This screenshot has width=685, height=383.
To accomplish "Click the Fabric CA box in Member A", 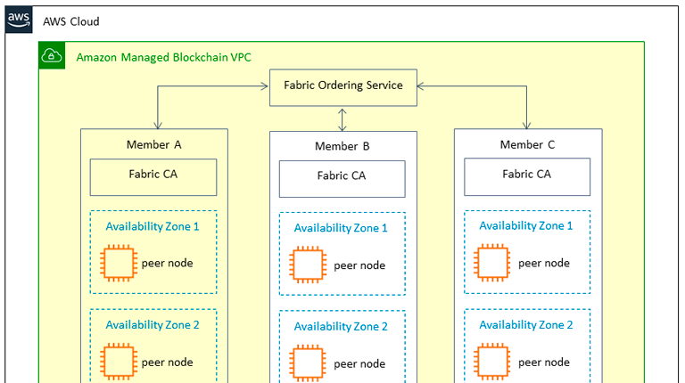I will click(x=153, y=177).
